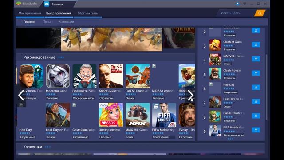Open Clash Royale icon in ranking
Screen dimensions: 284x160
(215, 74)
